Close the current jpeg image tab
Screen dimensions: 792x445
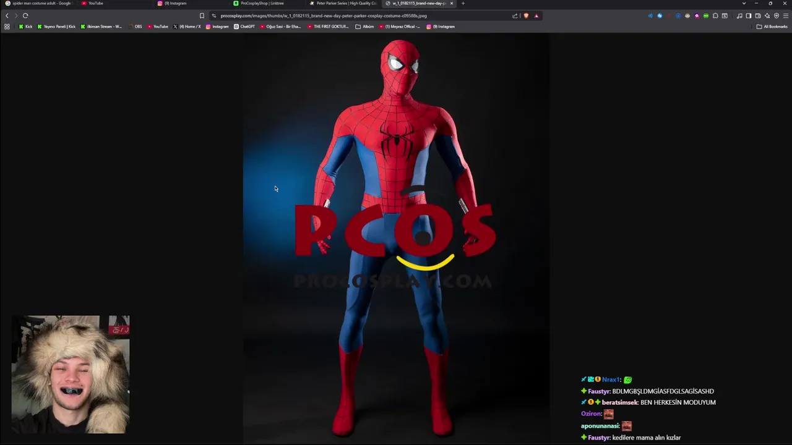(452, 3)
